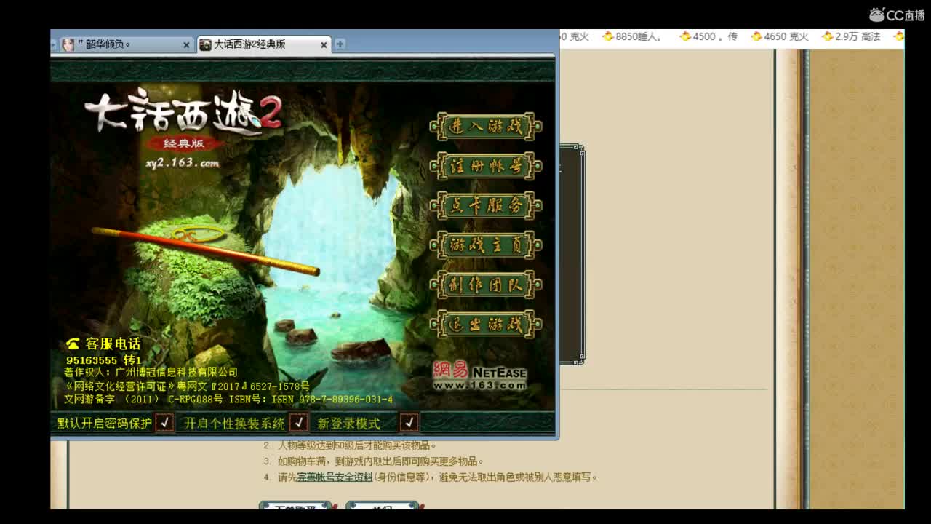The width and height of the screenshot is (931, 524).
Task: Click the ticker entry 8850睡人
Action: 639,36
